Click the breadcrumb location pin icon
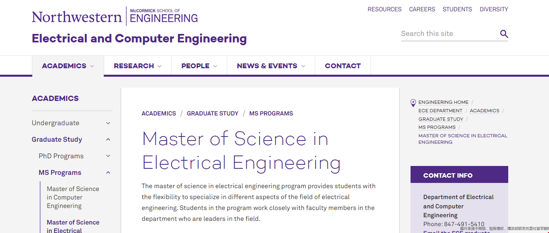Image resolution: width=549 pixels, height=233 pixels. click(x=413, y=103)
